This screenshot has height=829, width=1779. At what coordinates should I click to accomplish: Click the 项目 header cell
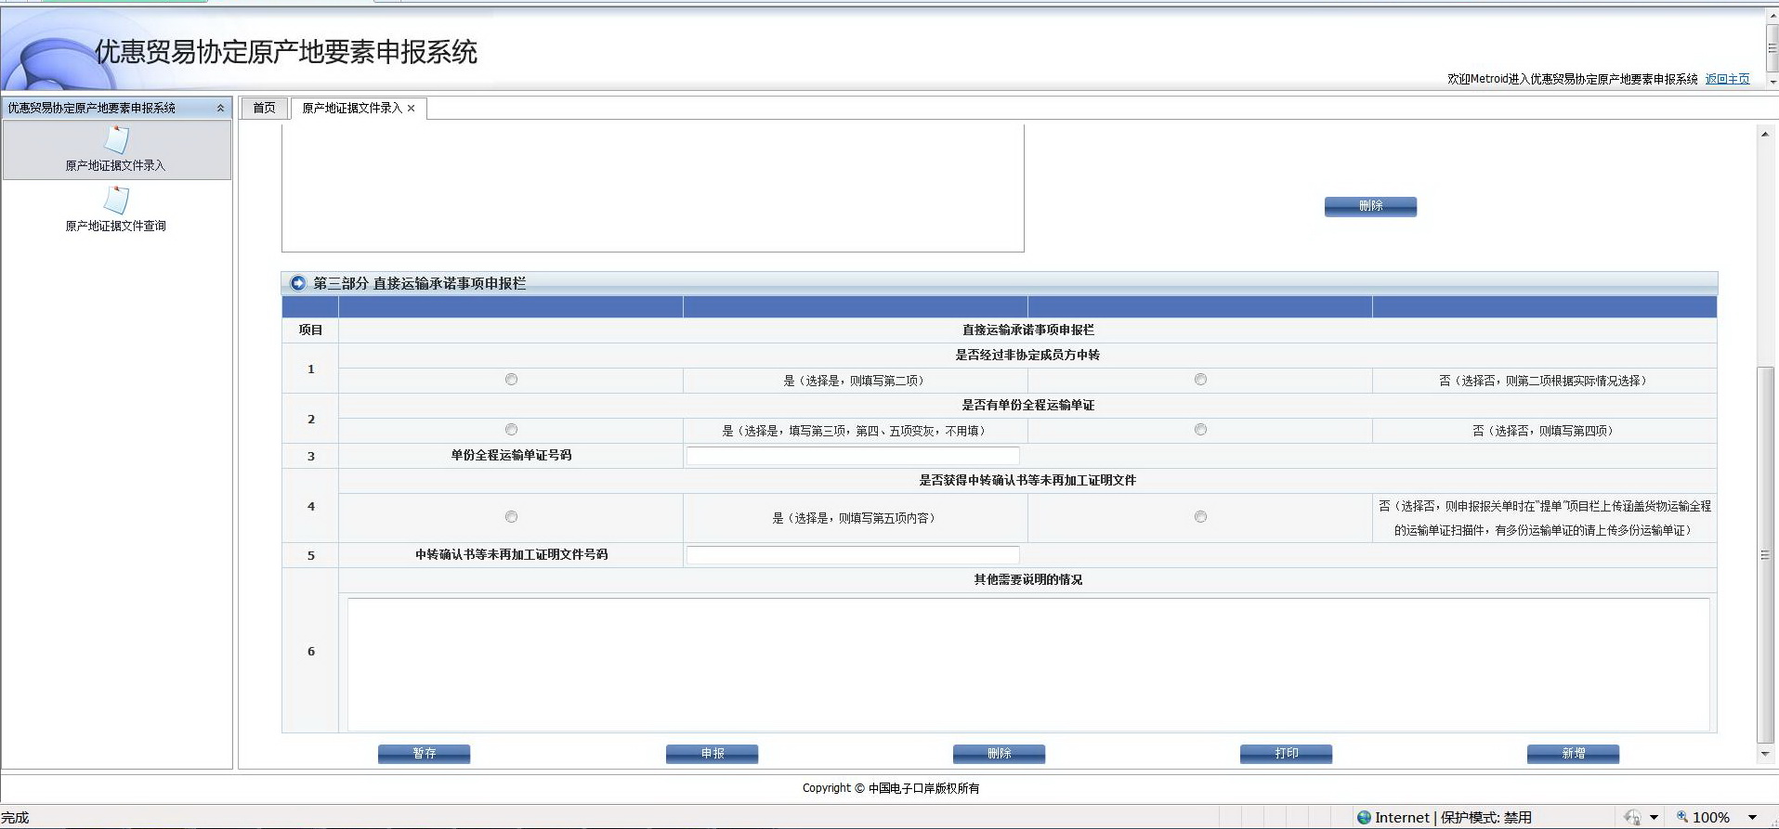tap(310, 330)
